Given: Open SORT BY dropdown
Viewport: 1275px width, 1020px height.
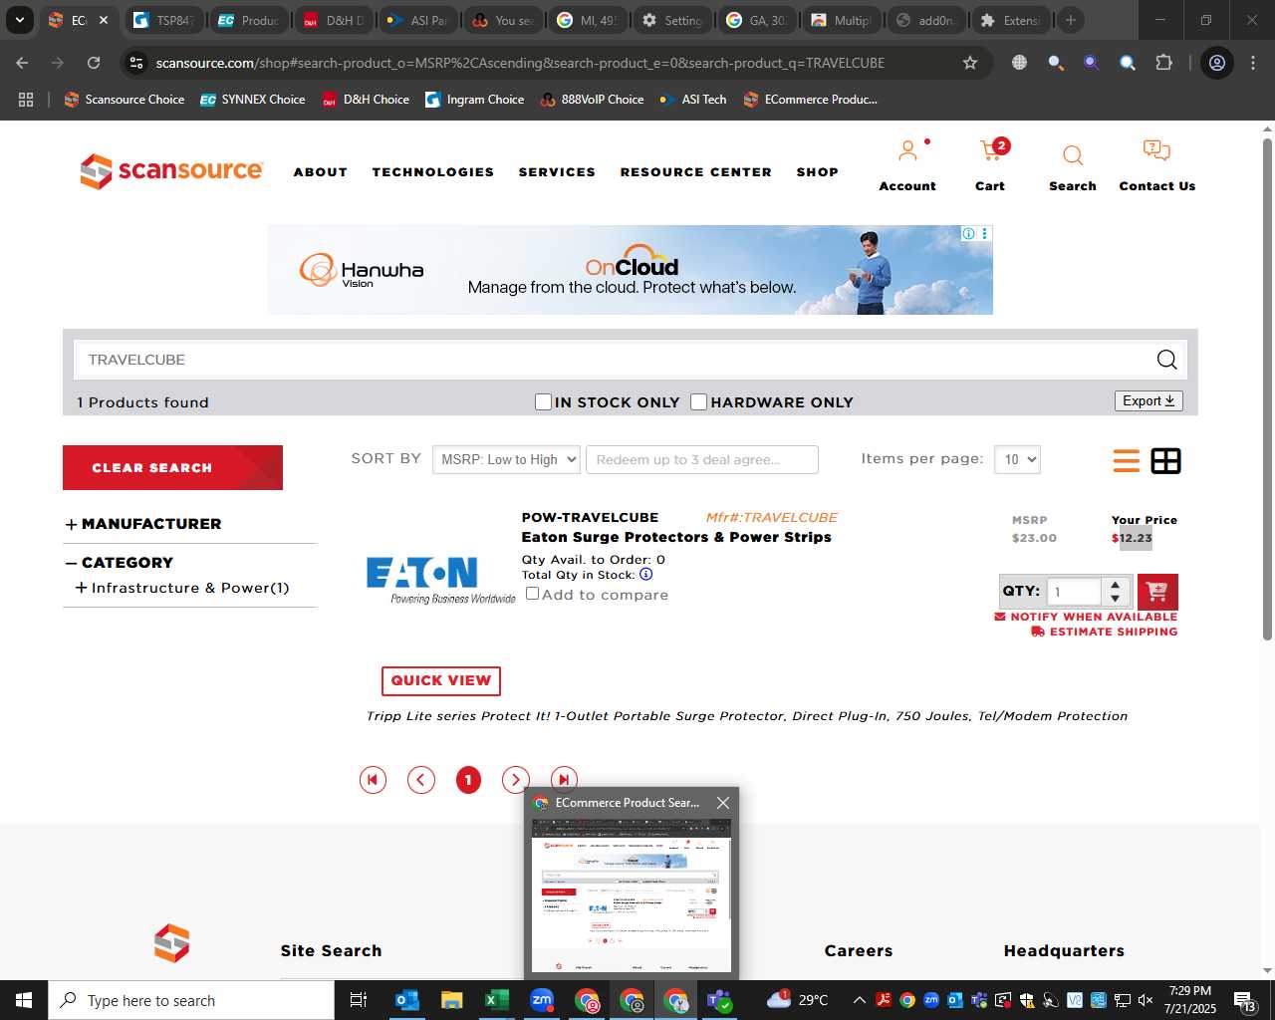Looking at the screenshot, I should coord(506,459).
